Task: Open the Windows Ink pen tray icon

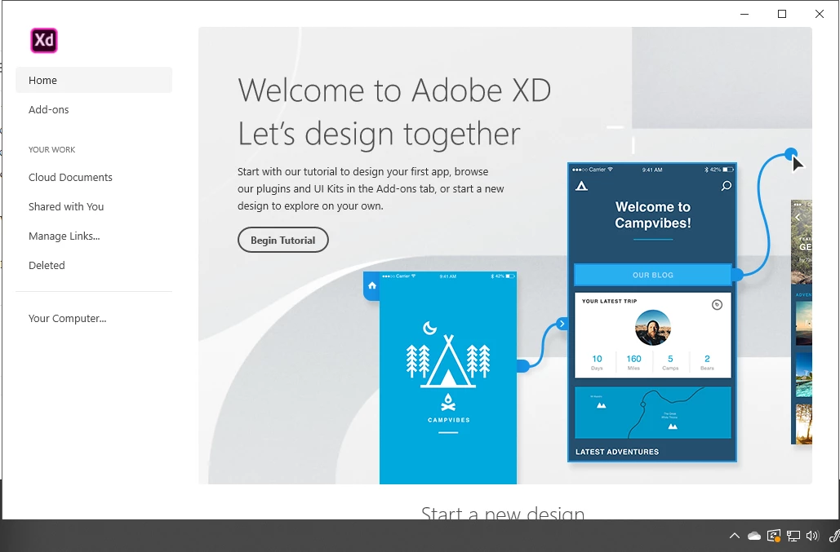Action: click(834, 536)
